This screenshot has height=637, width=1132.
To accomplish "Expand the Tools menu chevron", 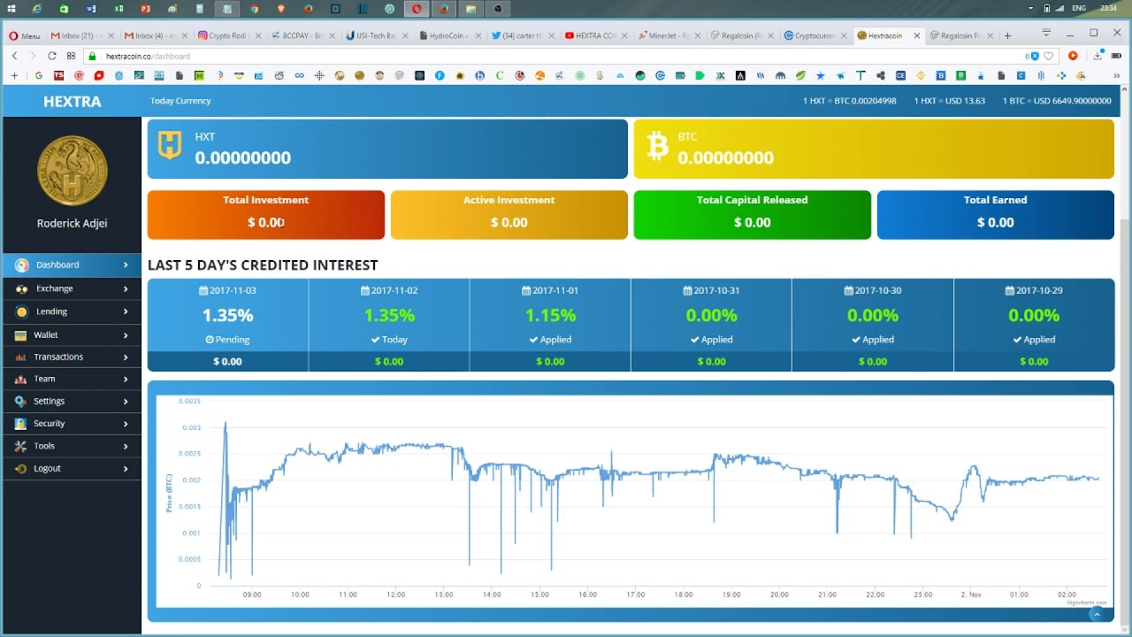I will 126,446.
